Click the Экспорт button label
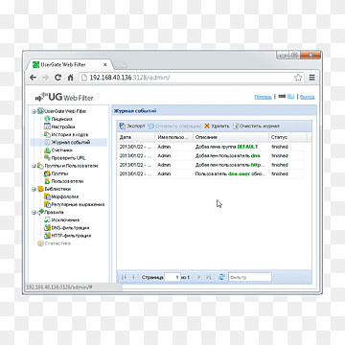 pyautogui.click(x=136, y=126)
